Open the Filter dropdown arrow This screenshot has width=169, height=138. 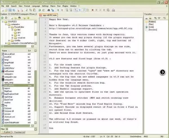pos(35,129)
